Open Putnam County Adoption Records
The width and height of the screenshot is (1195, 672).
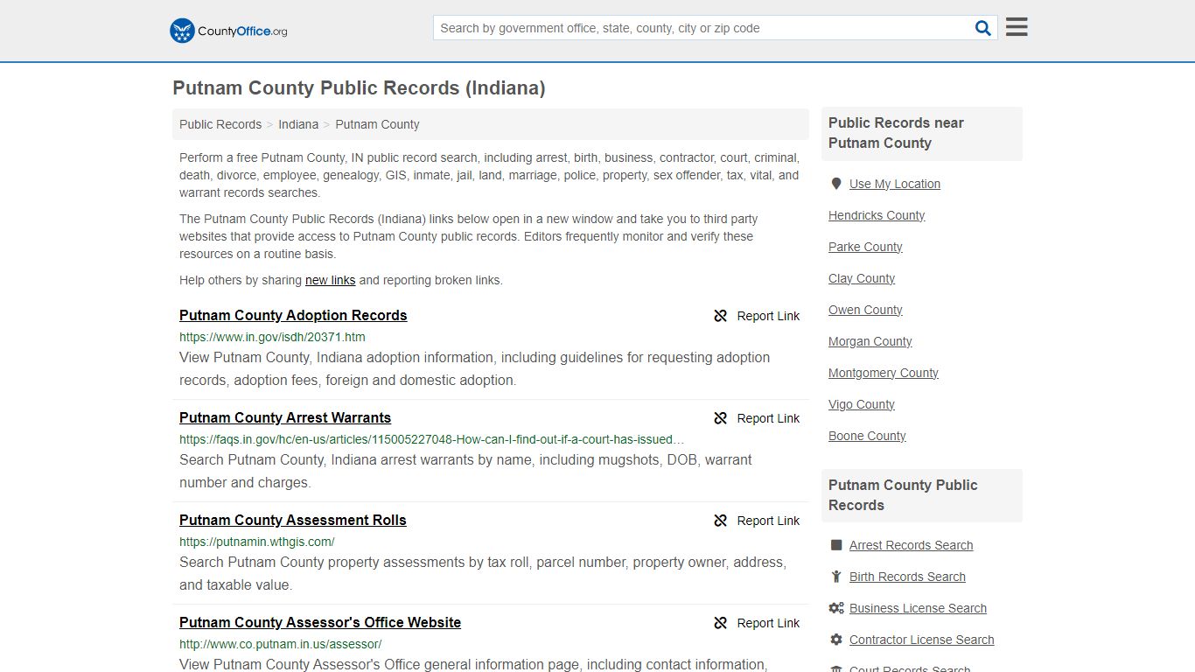coord(293,316)
